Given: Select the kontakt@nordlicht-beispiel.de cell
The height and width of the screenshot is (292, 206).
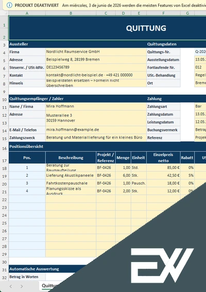Looking at the screenshot, I should 96,75.
